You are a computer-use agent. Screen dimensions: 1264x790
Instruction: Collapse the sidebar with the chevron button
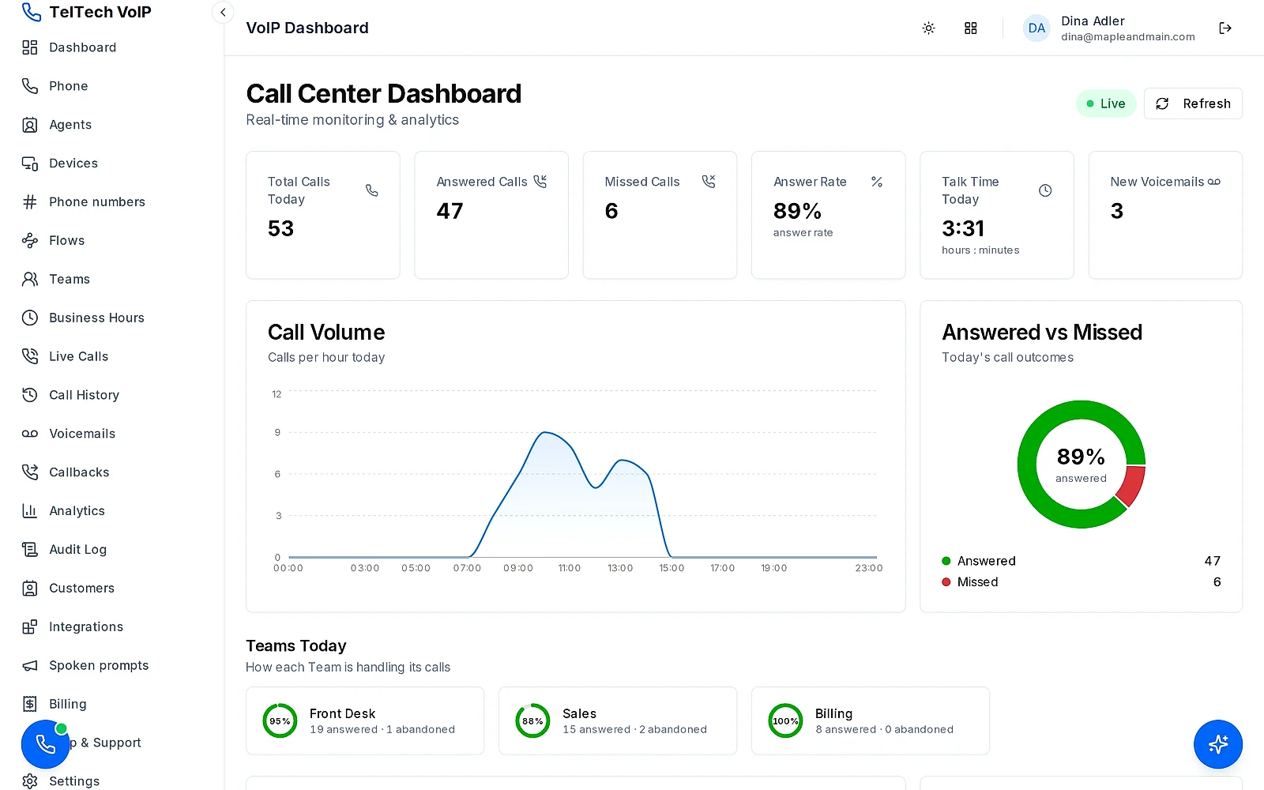pos(223,12)
